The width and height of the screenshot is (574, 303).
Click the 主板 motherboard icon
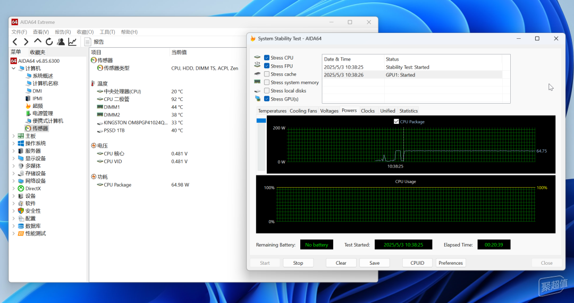click(21, 136)
